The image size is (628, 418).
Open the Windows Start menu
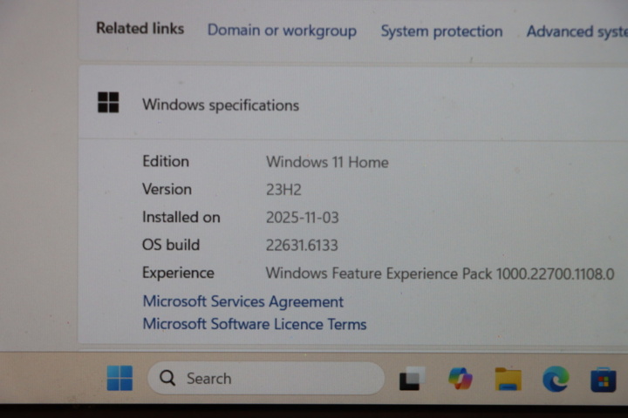(119, 378)
